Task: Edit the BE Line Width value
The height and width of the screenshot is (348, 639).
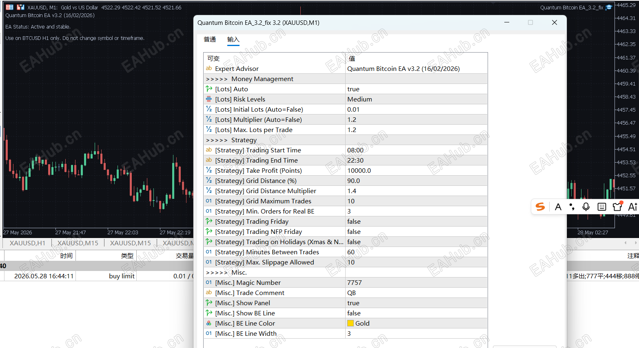Action: pos(416,333)
